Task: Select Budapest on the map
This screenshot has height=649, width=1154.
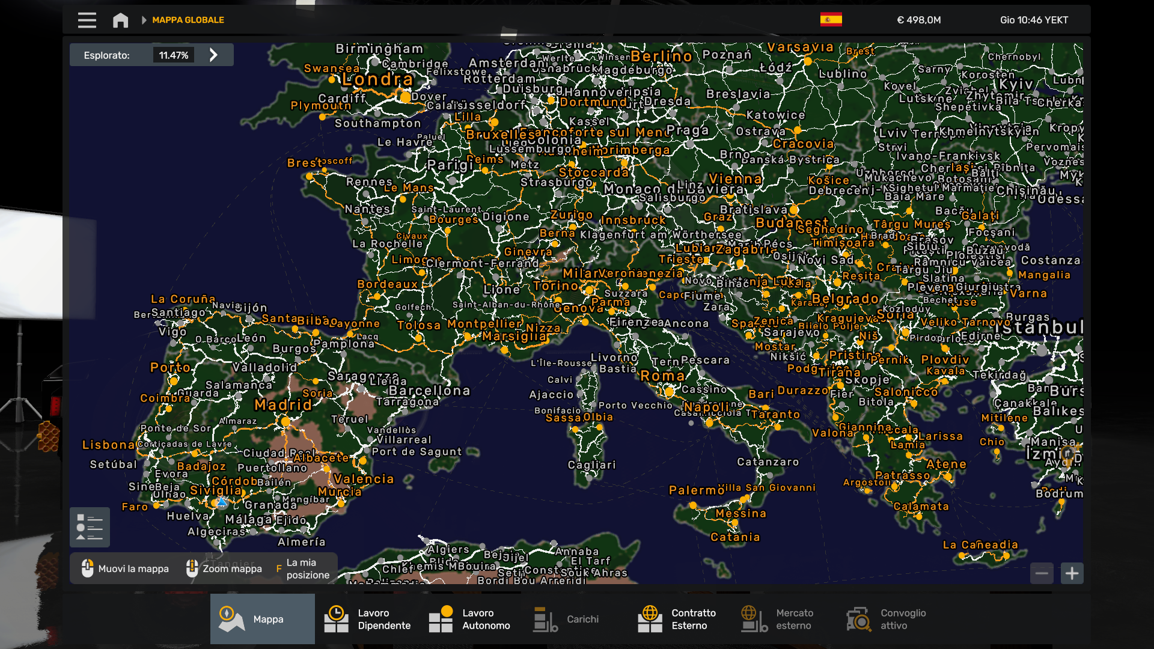Action: click(792, 223)
